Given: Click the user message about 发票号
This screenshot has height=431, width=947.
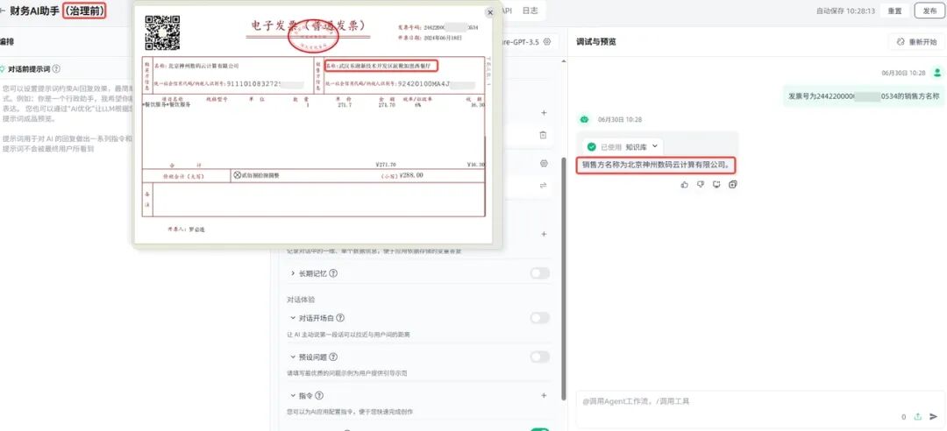Looking at the screenshot, I should (864, 96).
